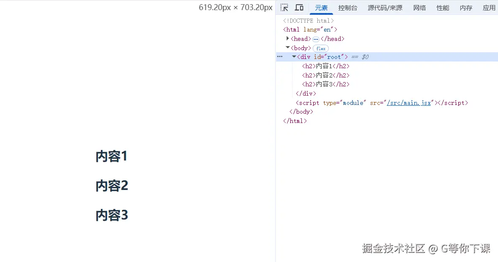
Task: Click the 内容2 heading on the page
Action: pyautogui.click(x=112, y=186)
